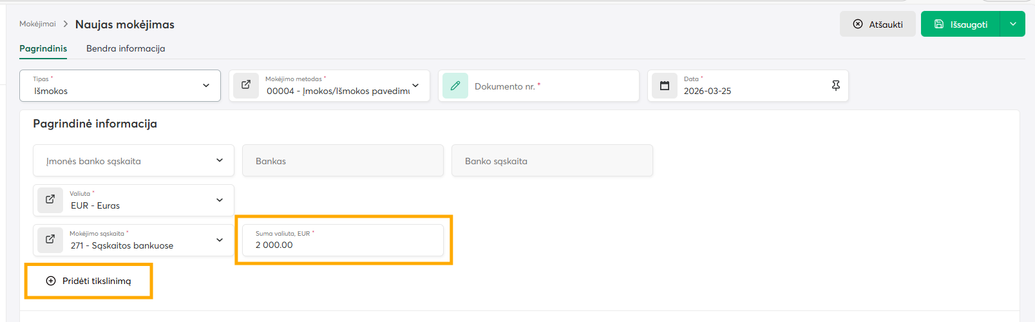Click the pin icon in the Data field

835,86
